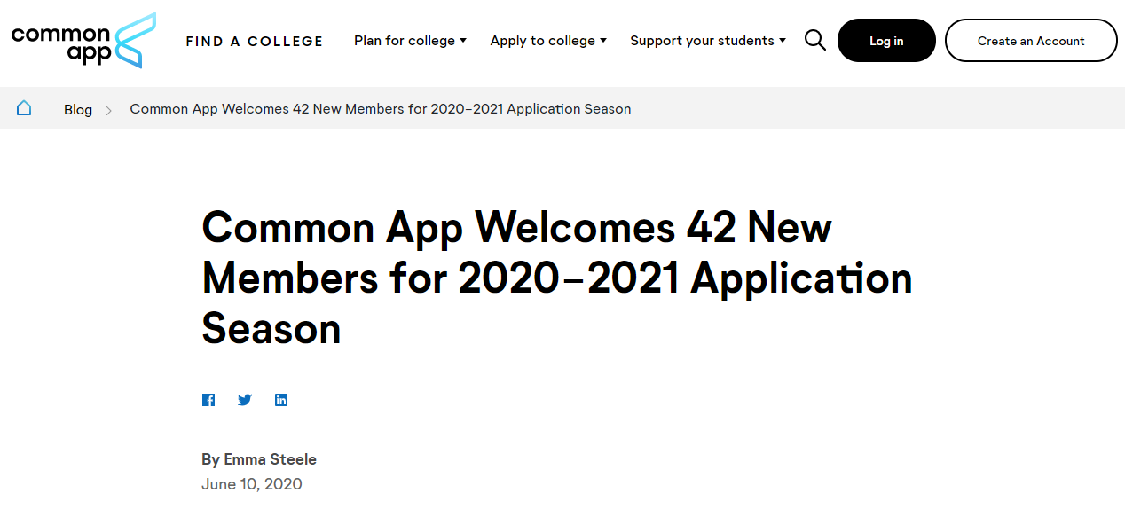The image size is (1125, 509).
Task: Select the Apply to college menu label
Action: coord(542,41)
